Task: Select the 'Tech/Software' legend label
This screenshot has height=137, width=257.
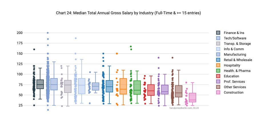Action: pyautogui.click(x=235, y=38)
